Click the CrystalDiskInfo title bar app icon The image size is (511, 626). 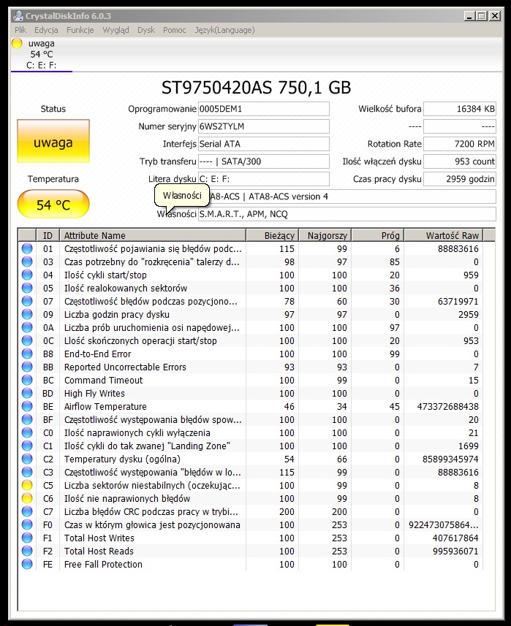point(18,16)
